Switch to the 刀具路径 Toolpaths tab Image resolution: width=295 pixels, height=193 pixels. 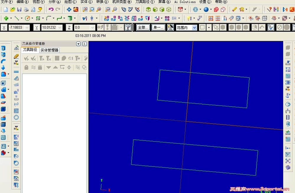pyautogui.click(x=30, y=50)
